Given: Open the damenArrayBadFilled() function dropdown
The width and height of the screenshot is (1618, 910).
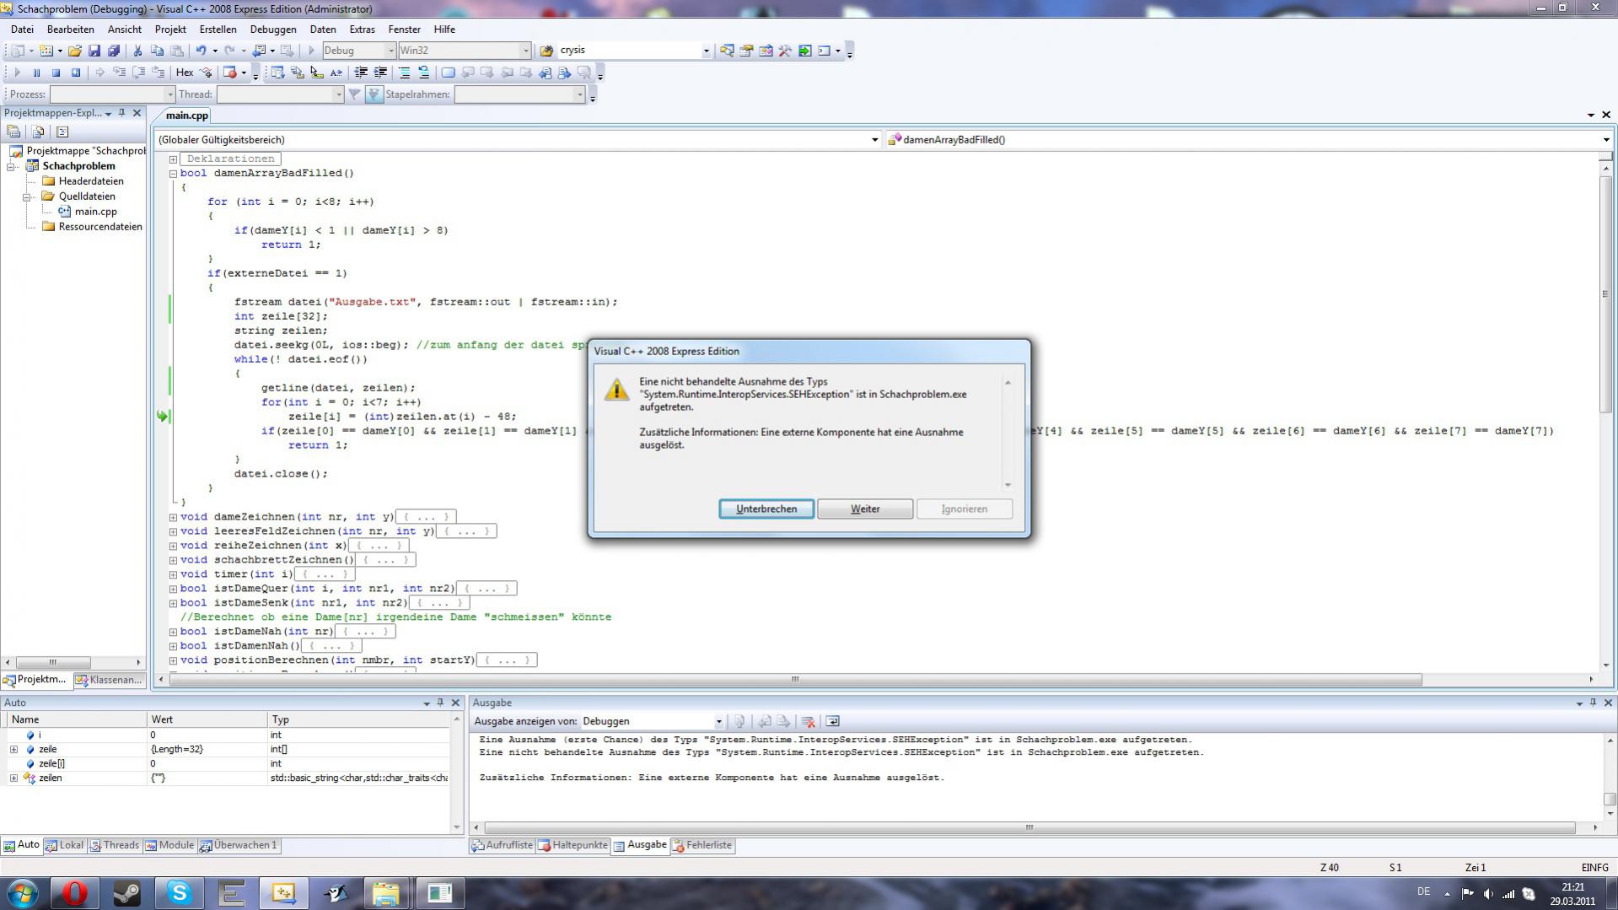Looking at the screenshot, I should (1605, 140).
